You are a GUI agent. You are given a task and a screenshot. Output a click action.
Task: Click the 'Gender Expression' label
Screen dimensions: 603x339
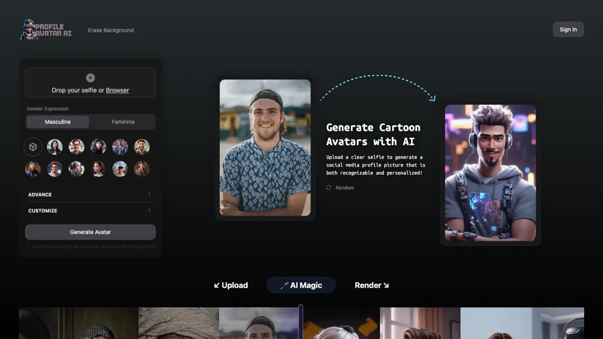(47, 109)
